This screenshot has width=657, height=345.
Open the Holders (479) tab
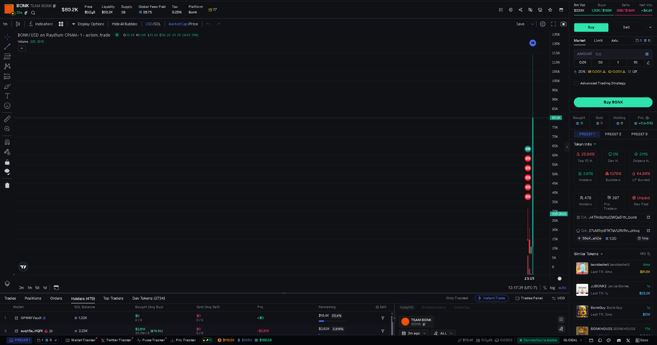tap(83, 299)
